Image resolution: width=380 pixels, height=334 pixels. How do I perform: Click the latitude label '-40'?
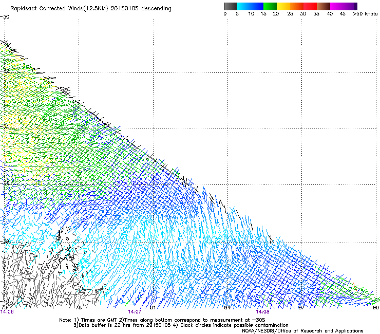tap(5, 302)
